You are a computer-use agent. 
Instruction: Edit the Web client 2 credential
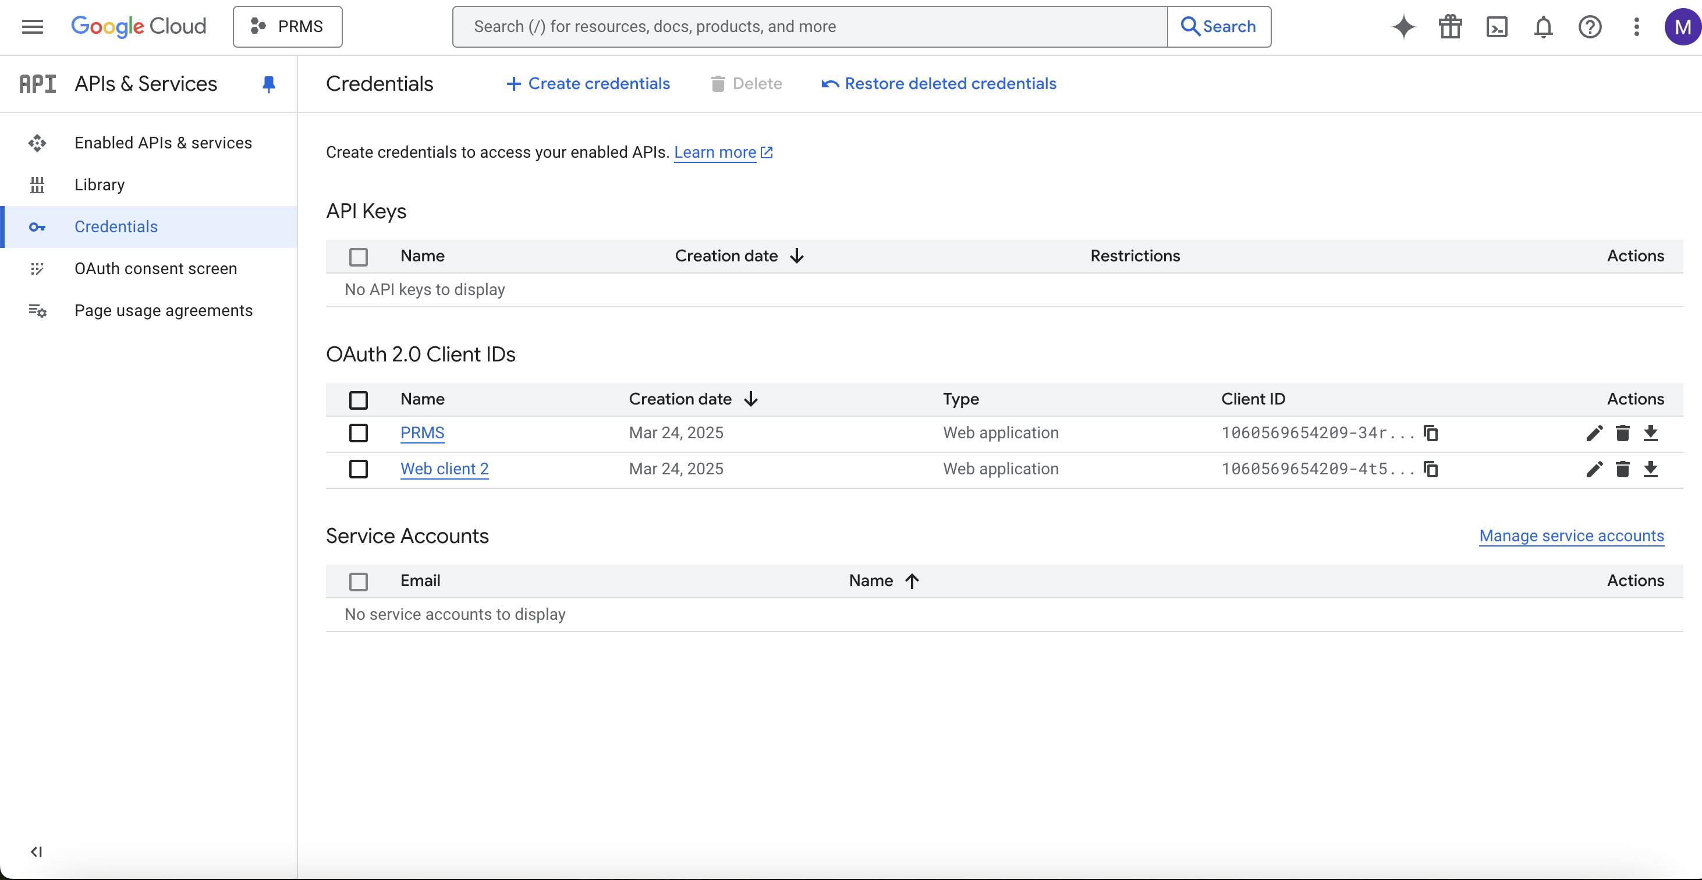point(1594,469)
